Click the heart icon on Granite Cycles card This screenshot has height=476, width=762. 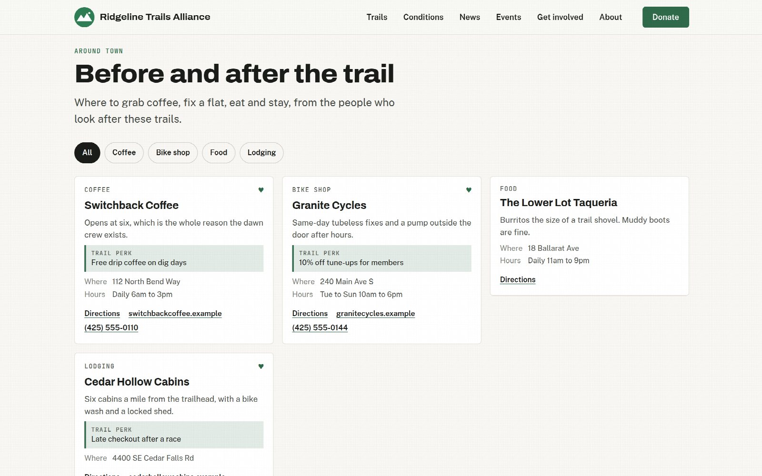click(469, 190)
